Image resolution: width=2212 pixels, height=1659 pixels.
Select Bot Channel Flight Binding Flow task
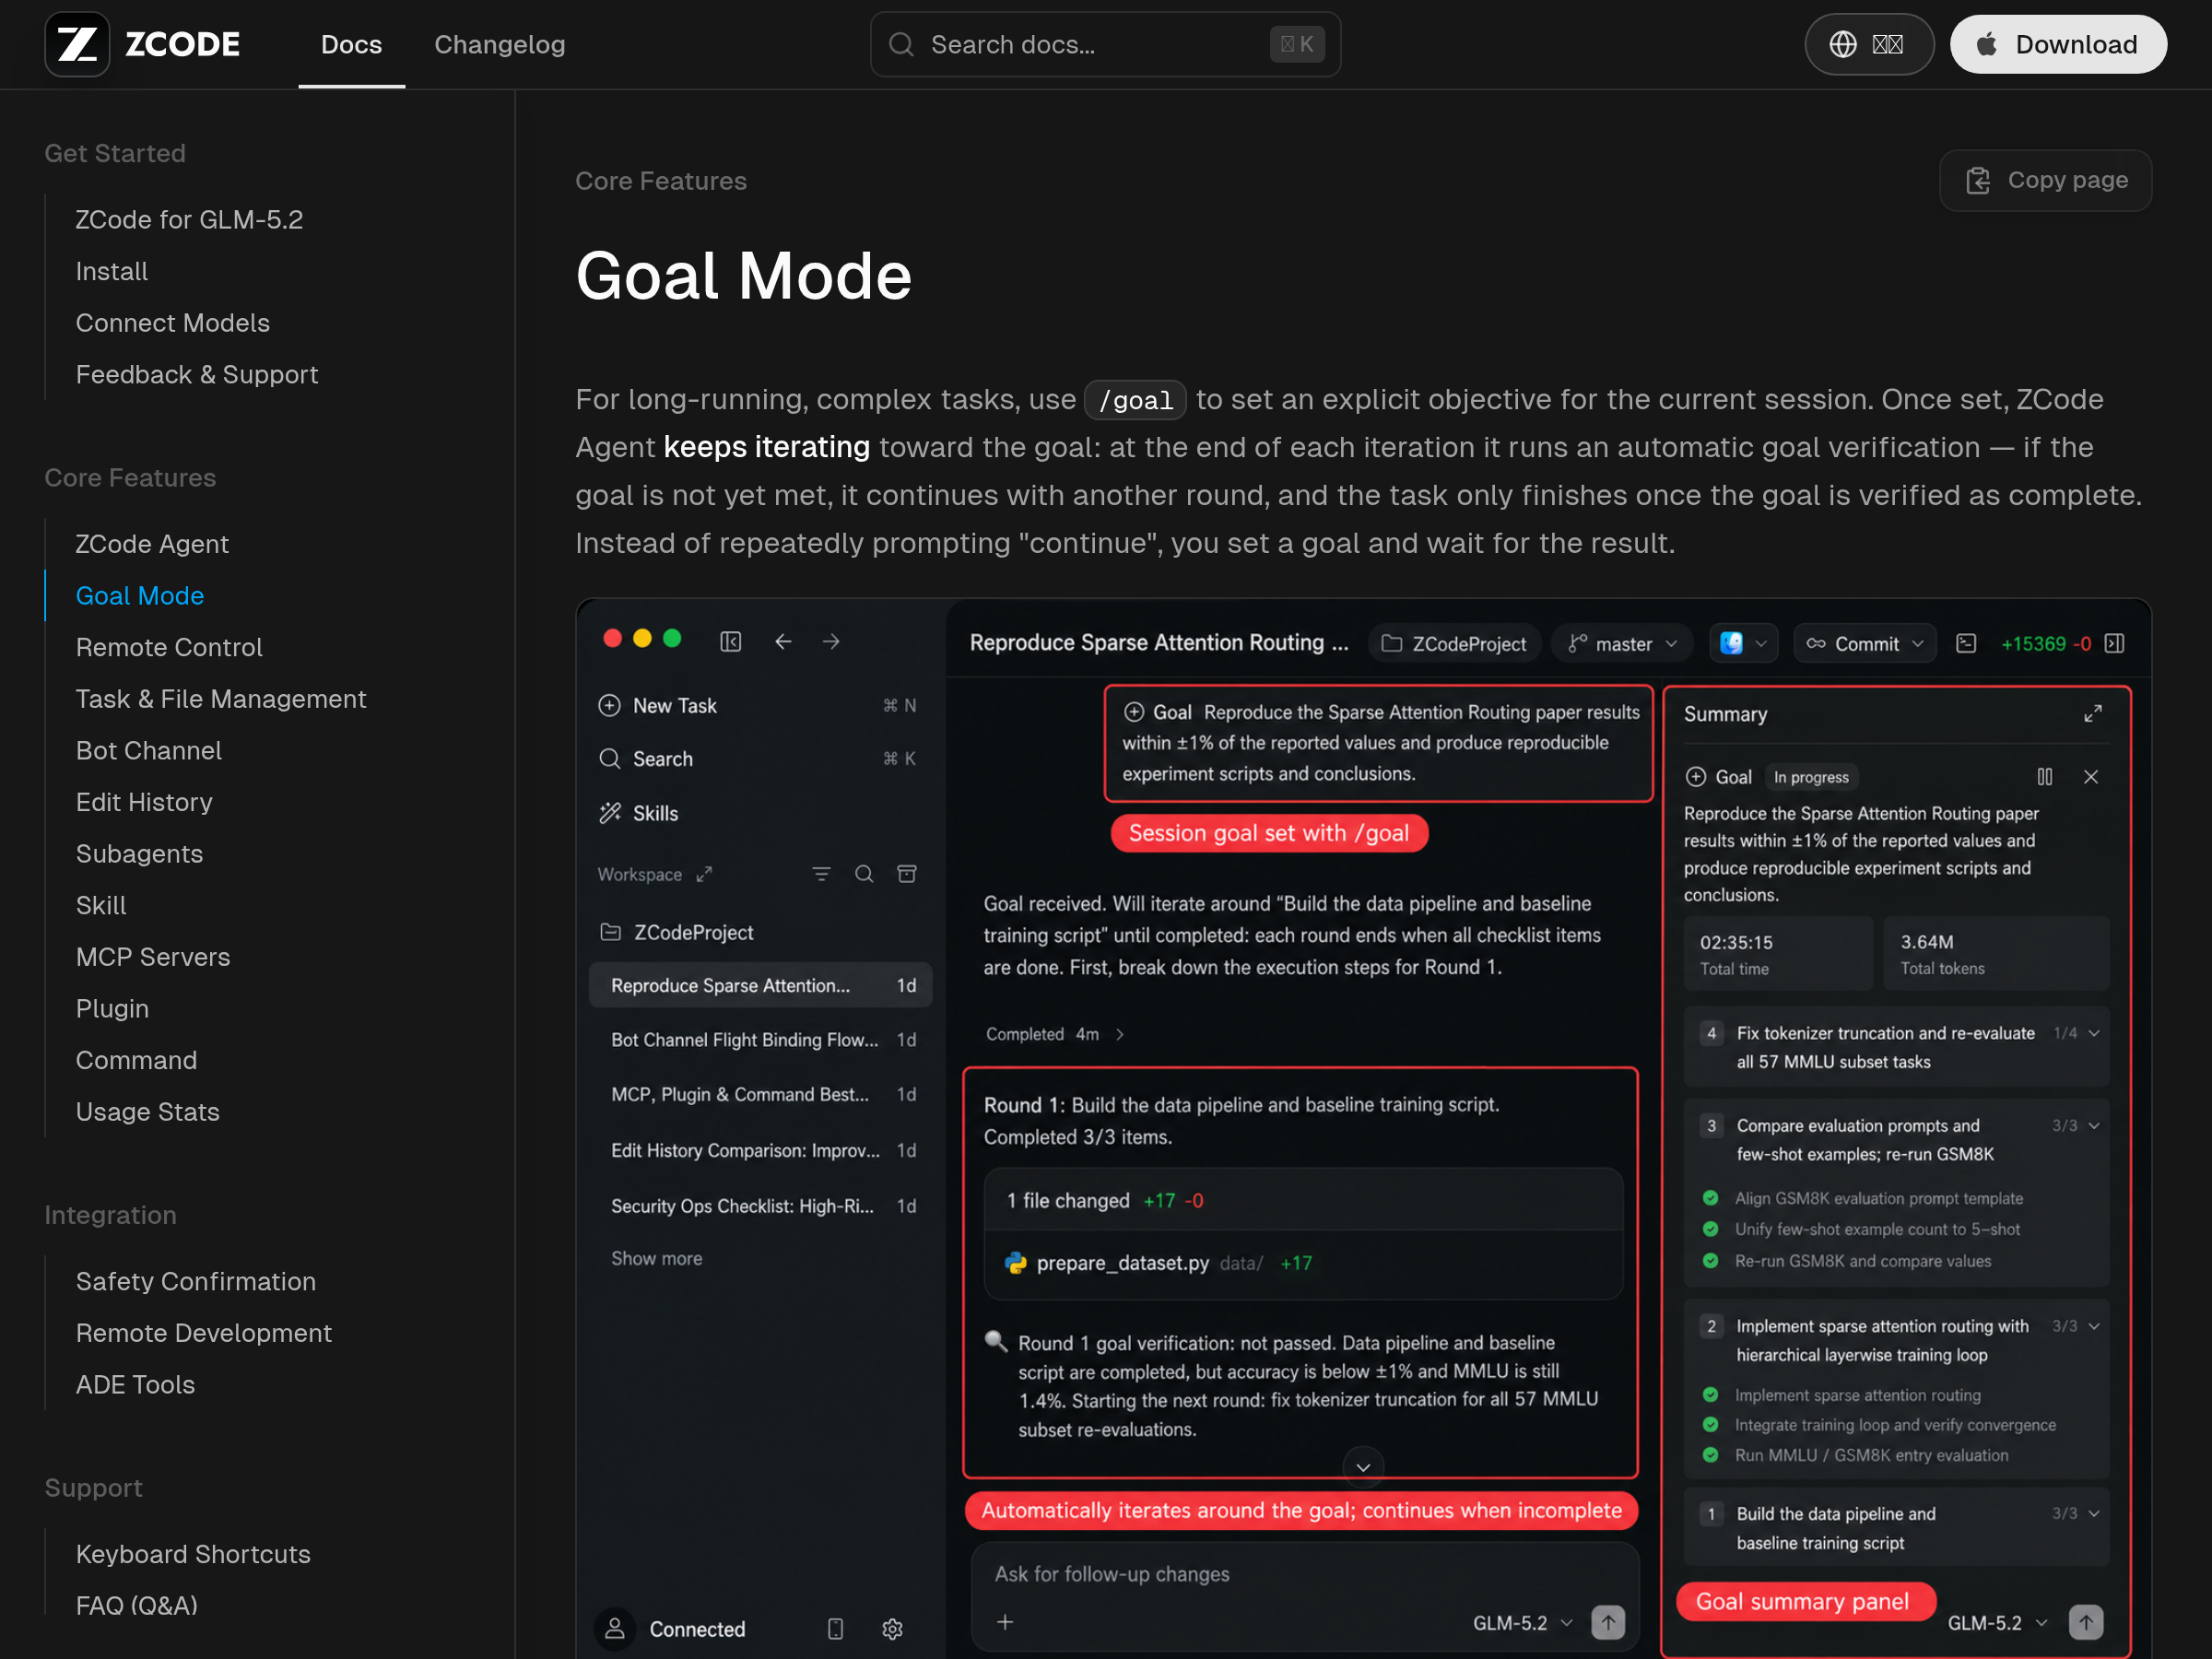click(x=761, y=1040)
